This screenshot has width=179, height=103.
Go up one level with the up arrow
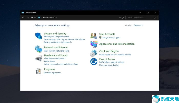[35, 18]
